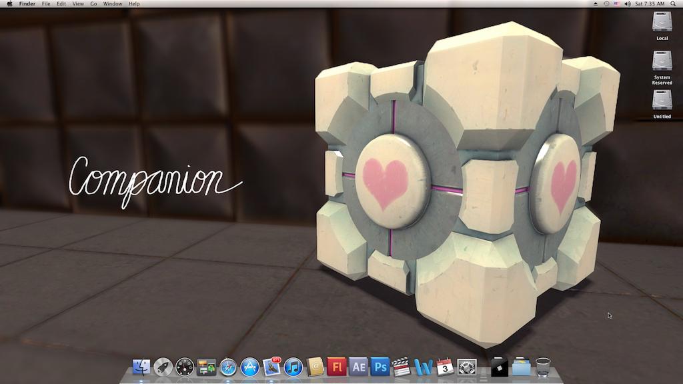Launch Adobe Photoshop (Ps) icon
This screenshot has width=683, height=384.
click(x=380, y=367)
